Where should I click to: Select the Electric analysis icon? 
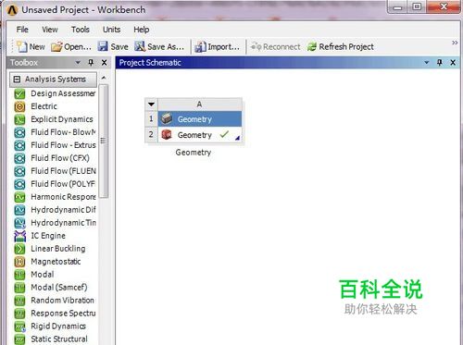(19, 106)
